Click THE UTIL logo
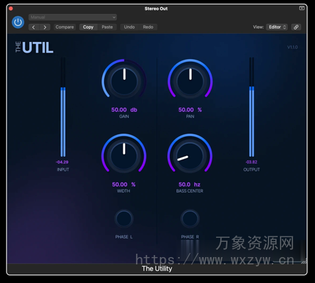 click(34, 47)
